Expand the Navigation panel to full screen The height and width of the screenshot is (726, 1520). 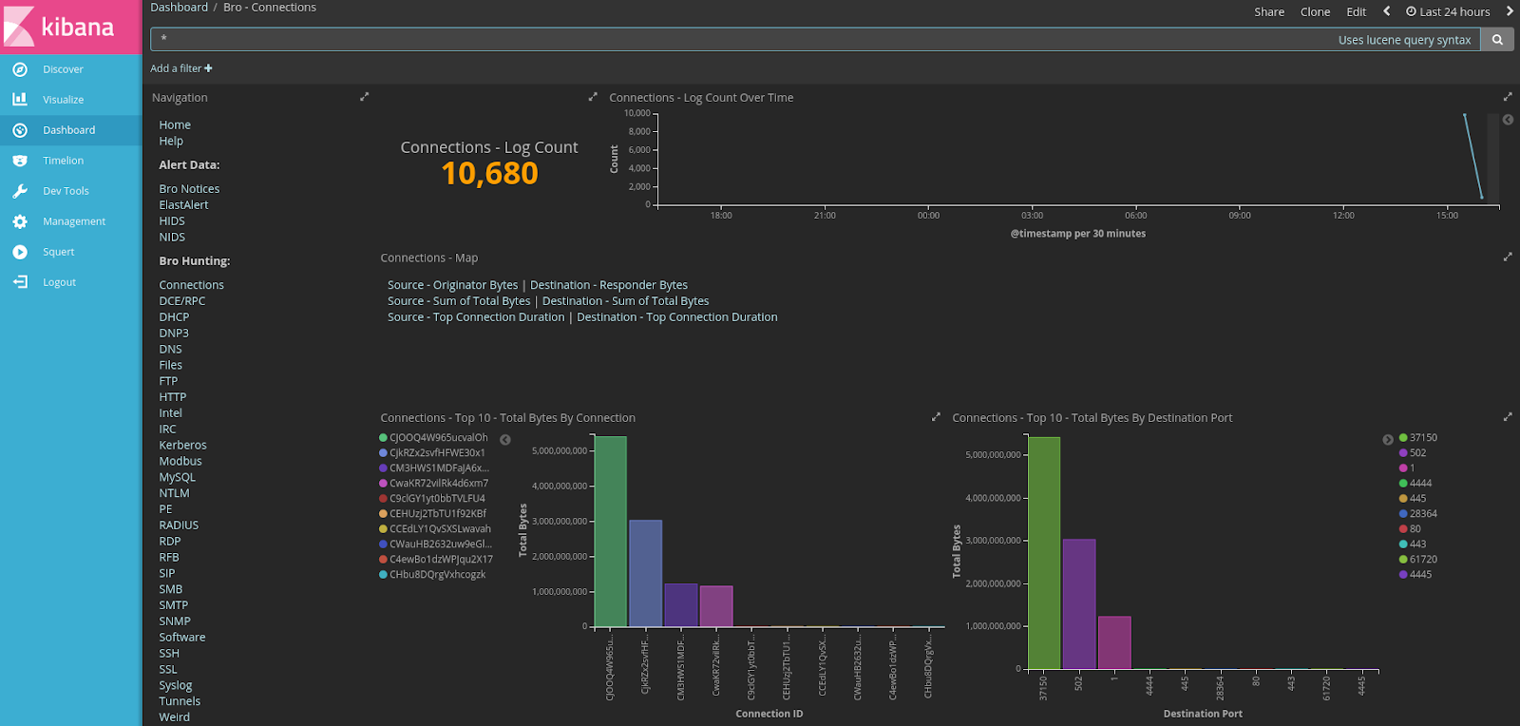(364, 97)
